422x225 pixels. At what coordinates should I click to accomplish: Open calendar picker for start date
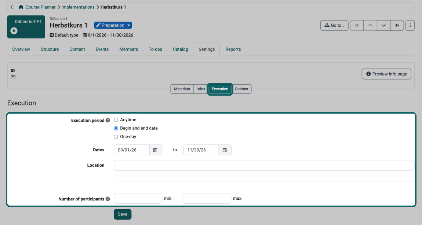coord(156,150)
